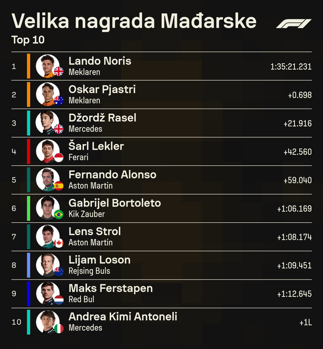Click Maks Ferstapen's driver photo
Image resolution: width=323 pixels, height=349 pixels.
coord(47,293)
